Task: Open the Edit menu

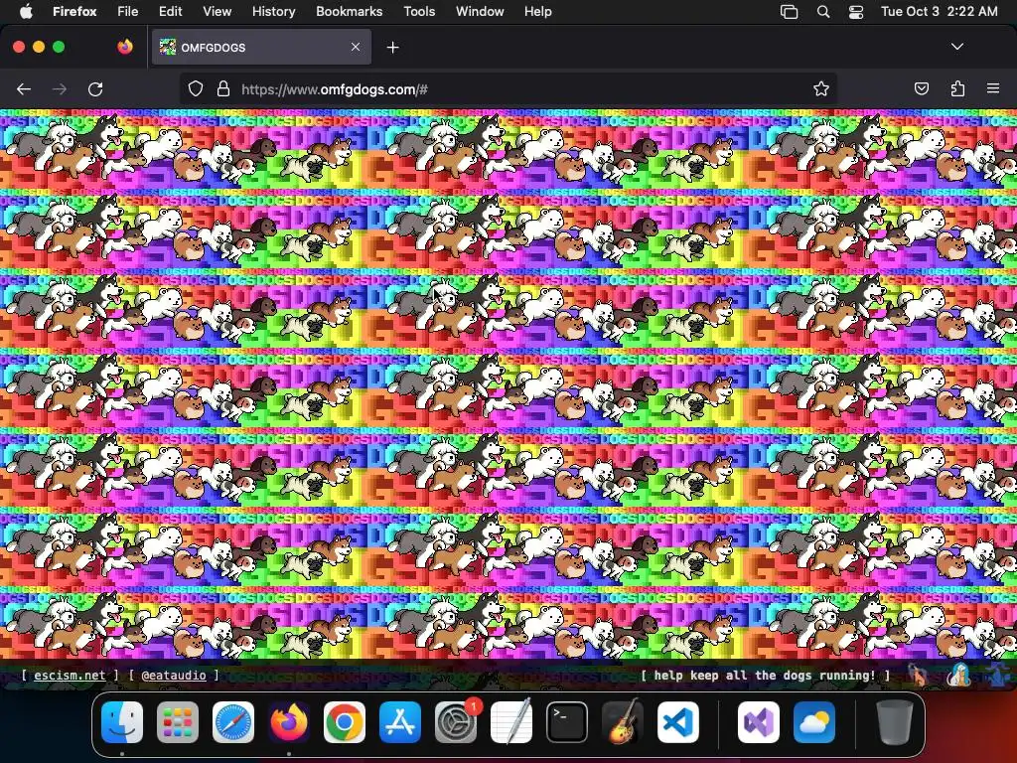Action: pos(171,12)
